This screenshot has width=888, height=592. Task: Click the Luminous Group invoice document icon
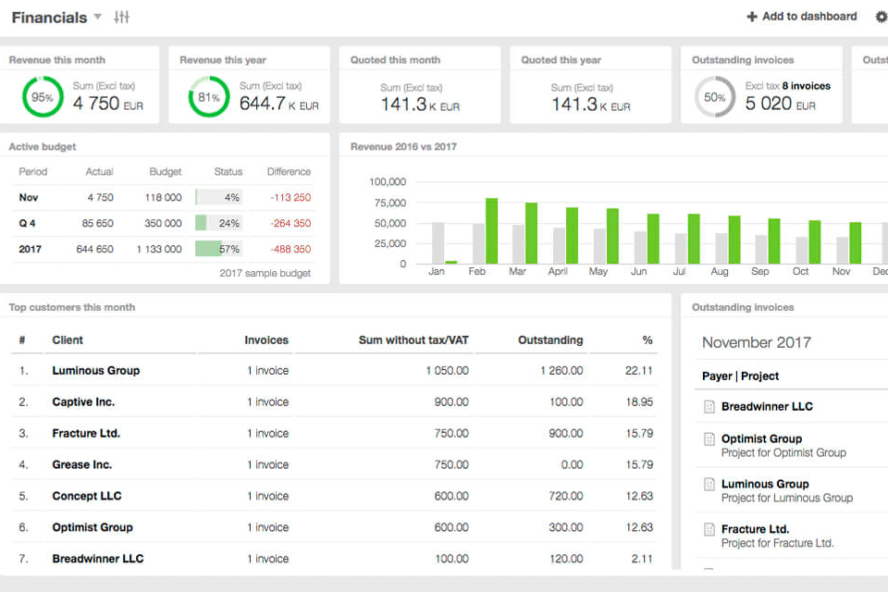click(709, 484)
